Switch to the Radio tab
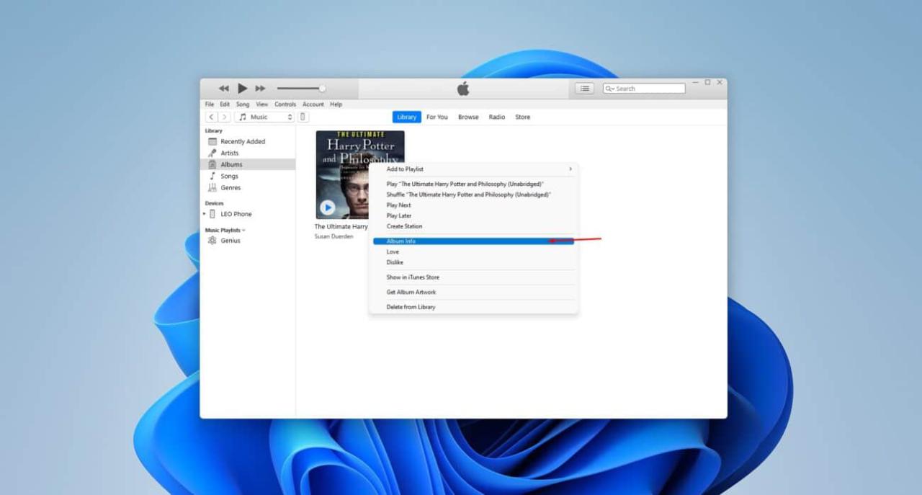Image resolution: width=922 pixels, height=495 pixels. tap(497, 117)
